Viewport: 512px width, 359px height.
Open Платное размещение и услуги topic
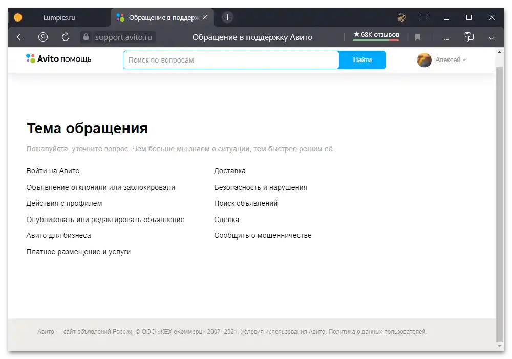click(x=78, y=252)
